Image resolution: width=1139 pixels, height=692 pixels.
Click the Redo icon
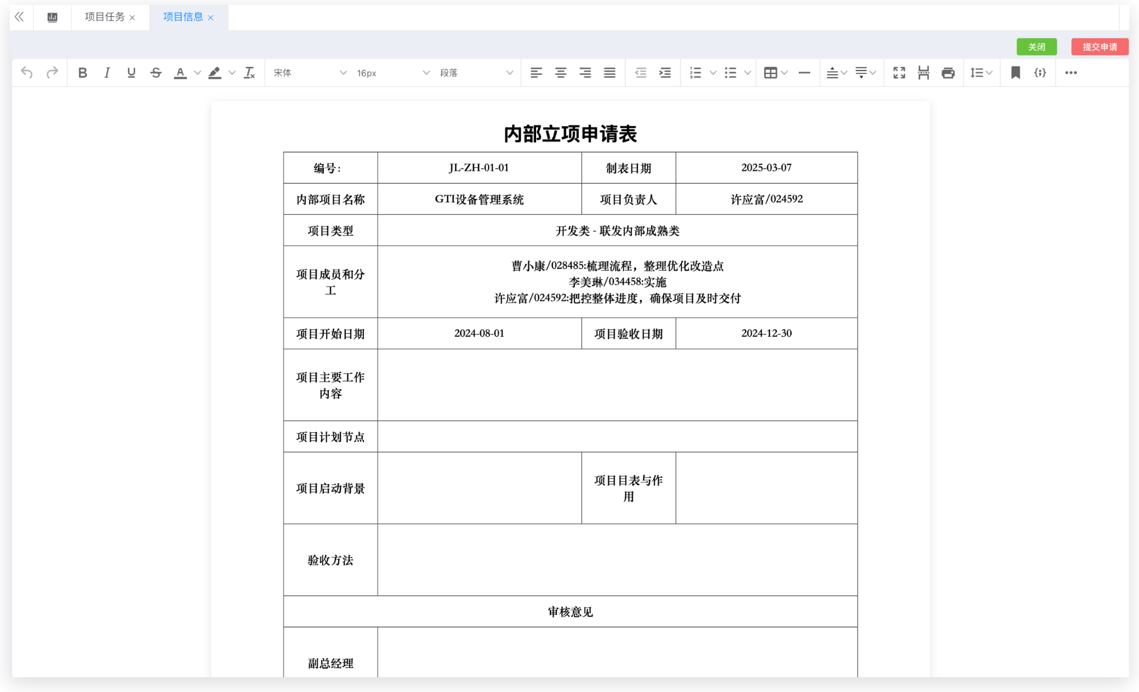[52, 73]
